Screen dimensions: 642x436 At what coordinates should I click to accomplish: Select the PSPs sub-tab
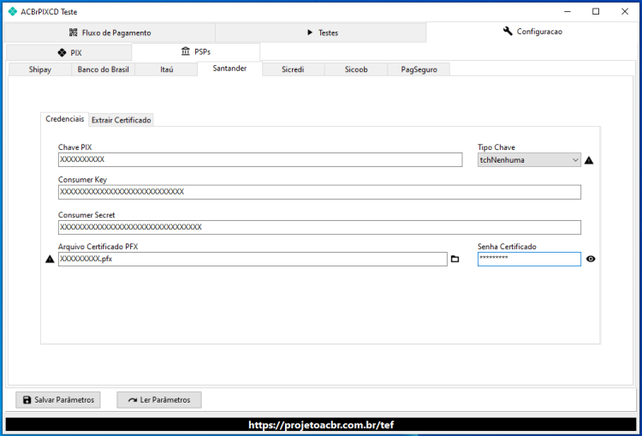196,52
